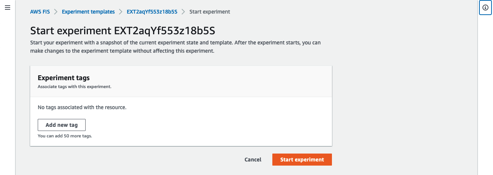The height and width of the screenshot is (175, 493).
Task: Open the EXT2aqYf553z18b5S template breadcrumb link
Action: coord(152,12)
